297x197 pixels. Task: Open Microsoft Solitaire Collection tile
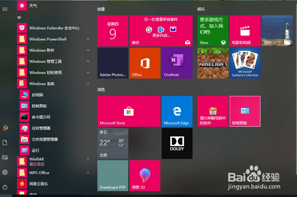point(245,63)
